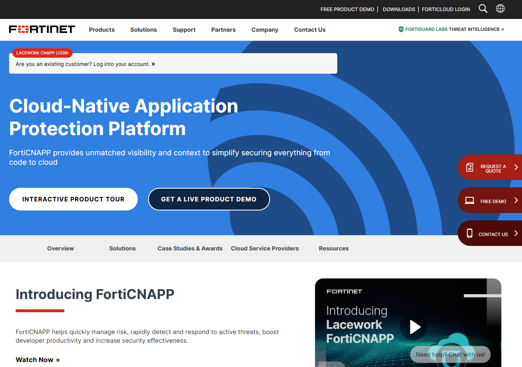Open the search magnifier icon

point(483,9)
